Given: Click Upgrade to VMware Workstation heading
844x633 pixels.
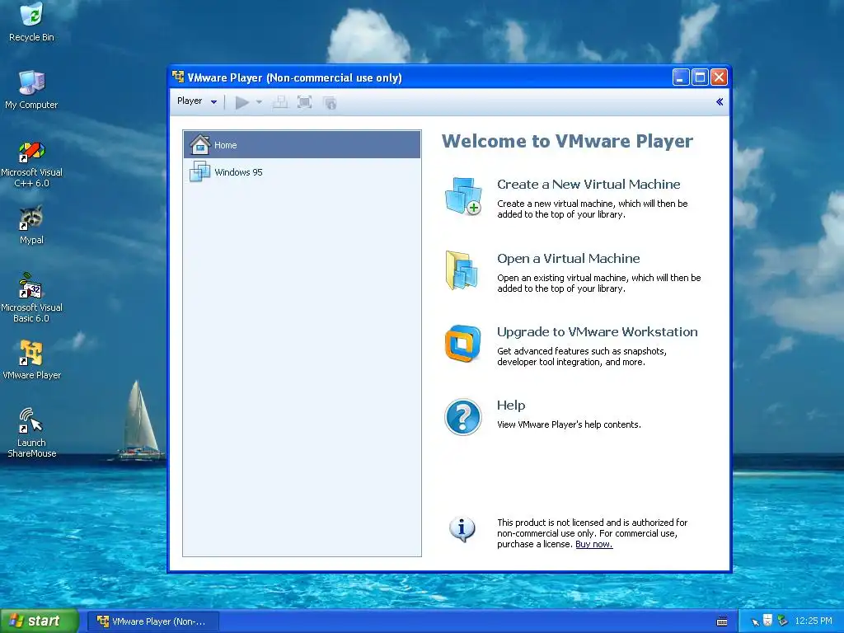Looking at the screenshot, I should pos(598,332).
